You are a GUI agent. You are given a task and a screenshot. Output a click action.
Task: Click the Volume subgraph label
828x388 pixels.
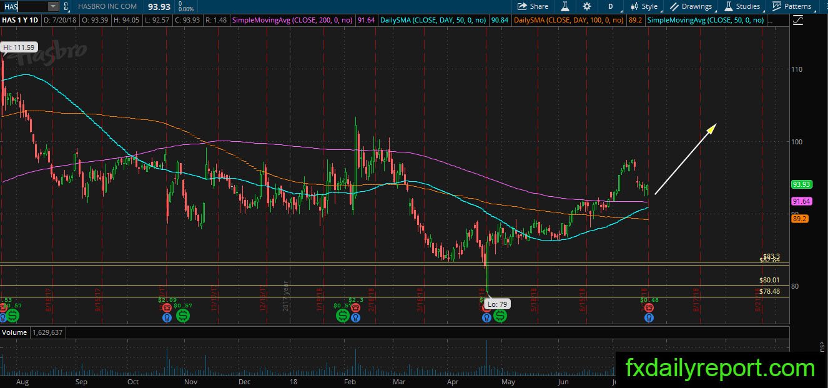14,332
